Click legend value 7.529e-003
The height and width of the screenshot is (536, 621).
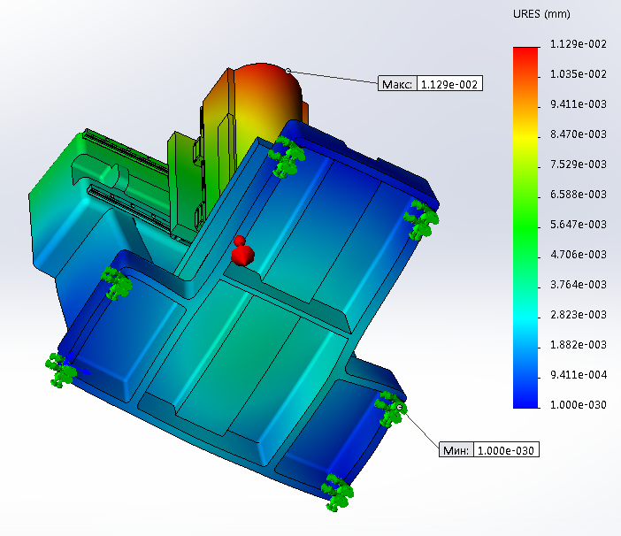[579, 165]
